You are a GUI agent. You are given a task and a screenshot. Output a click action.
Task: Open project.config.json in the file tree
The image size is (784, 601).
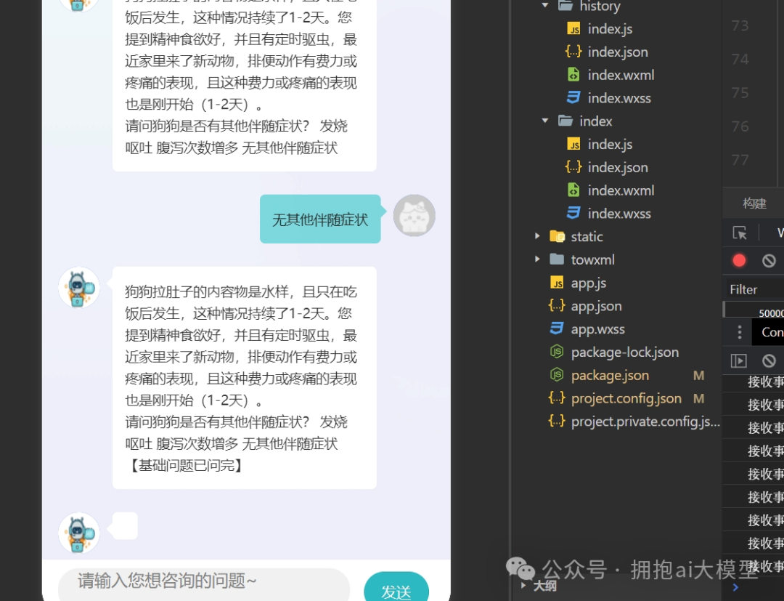tap(626, 398)
